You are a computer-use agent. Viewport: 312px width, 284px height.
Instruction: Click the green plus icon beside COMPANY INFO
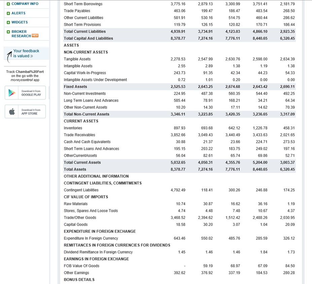click(x=9, y=4)
